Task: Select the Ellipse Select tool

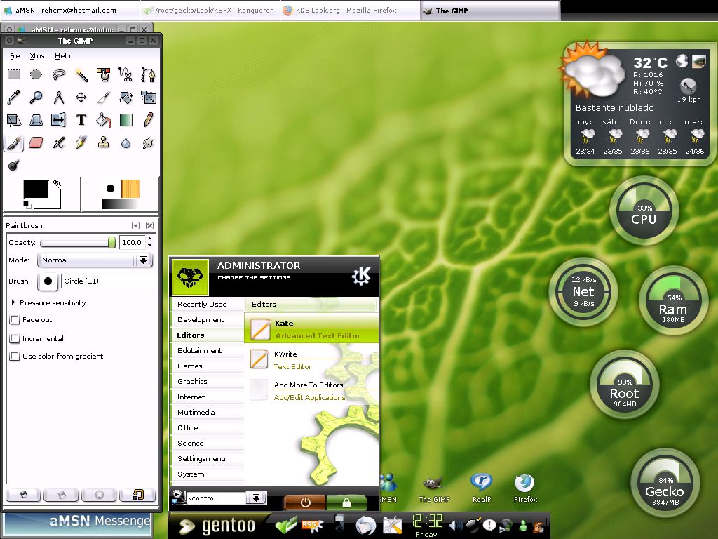Action: point(36,74)
